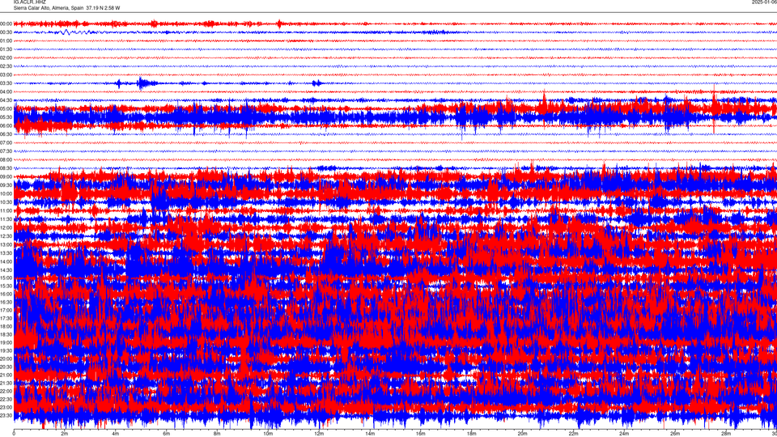Click the station code IG.ACLR..HHZ
Viewport: 777px width, 437px height.
(30, 2)
